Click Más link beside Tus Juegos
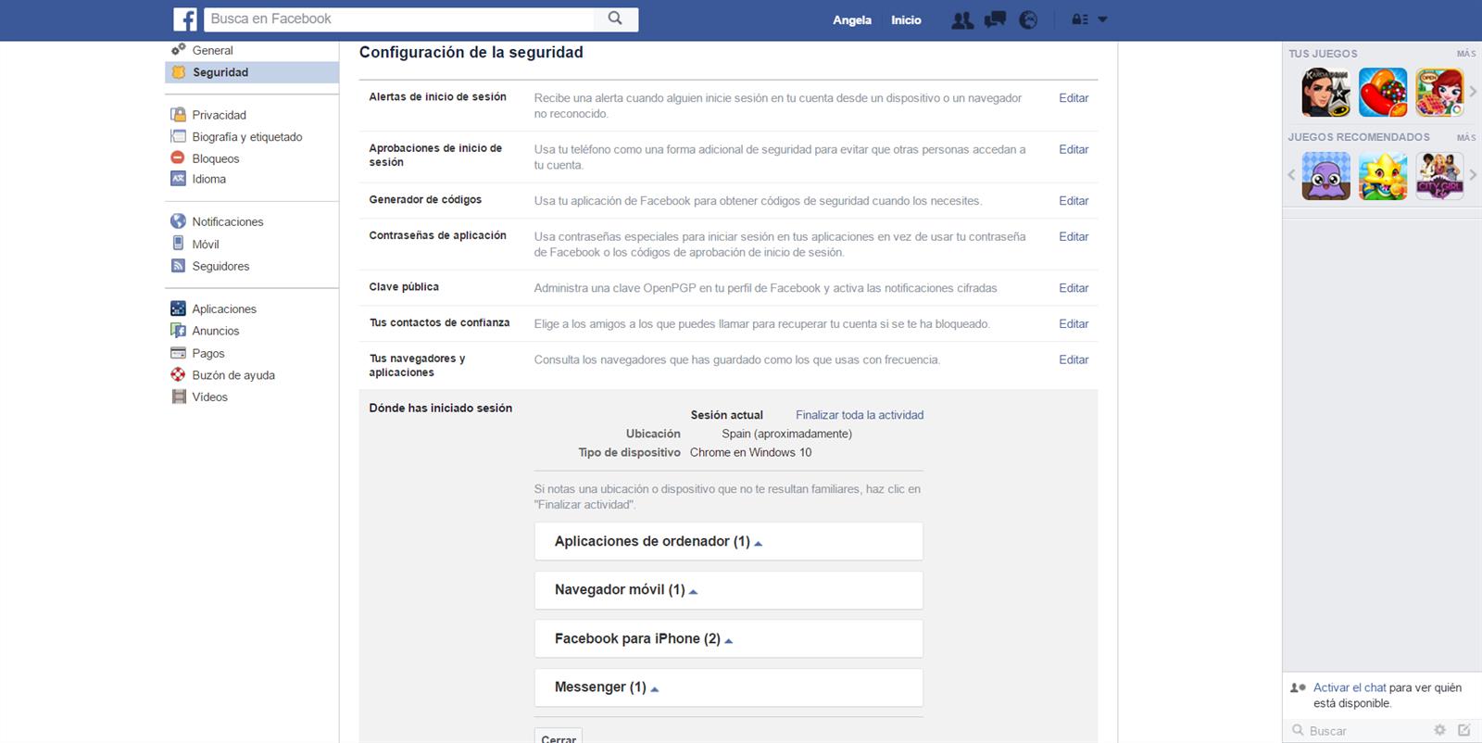The width and height of the screenshot is (1482, 743). click(1466, 54)
